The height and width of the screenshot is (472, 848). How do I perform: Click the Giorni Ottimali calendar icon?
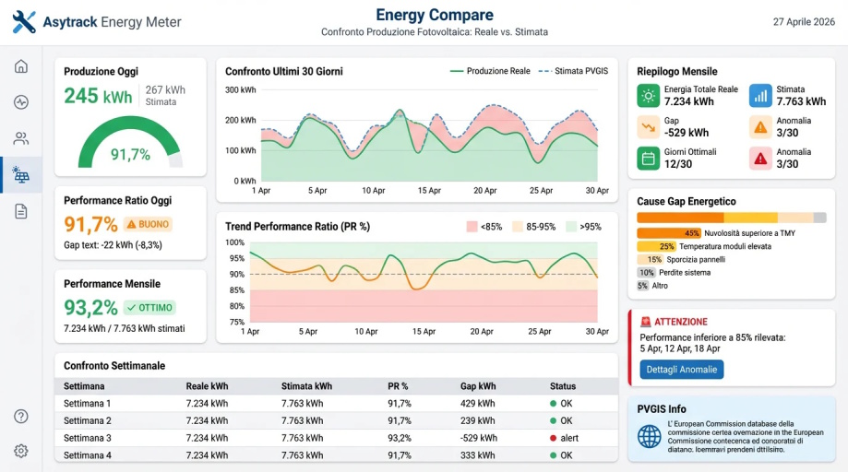648,159
